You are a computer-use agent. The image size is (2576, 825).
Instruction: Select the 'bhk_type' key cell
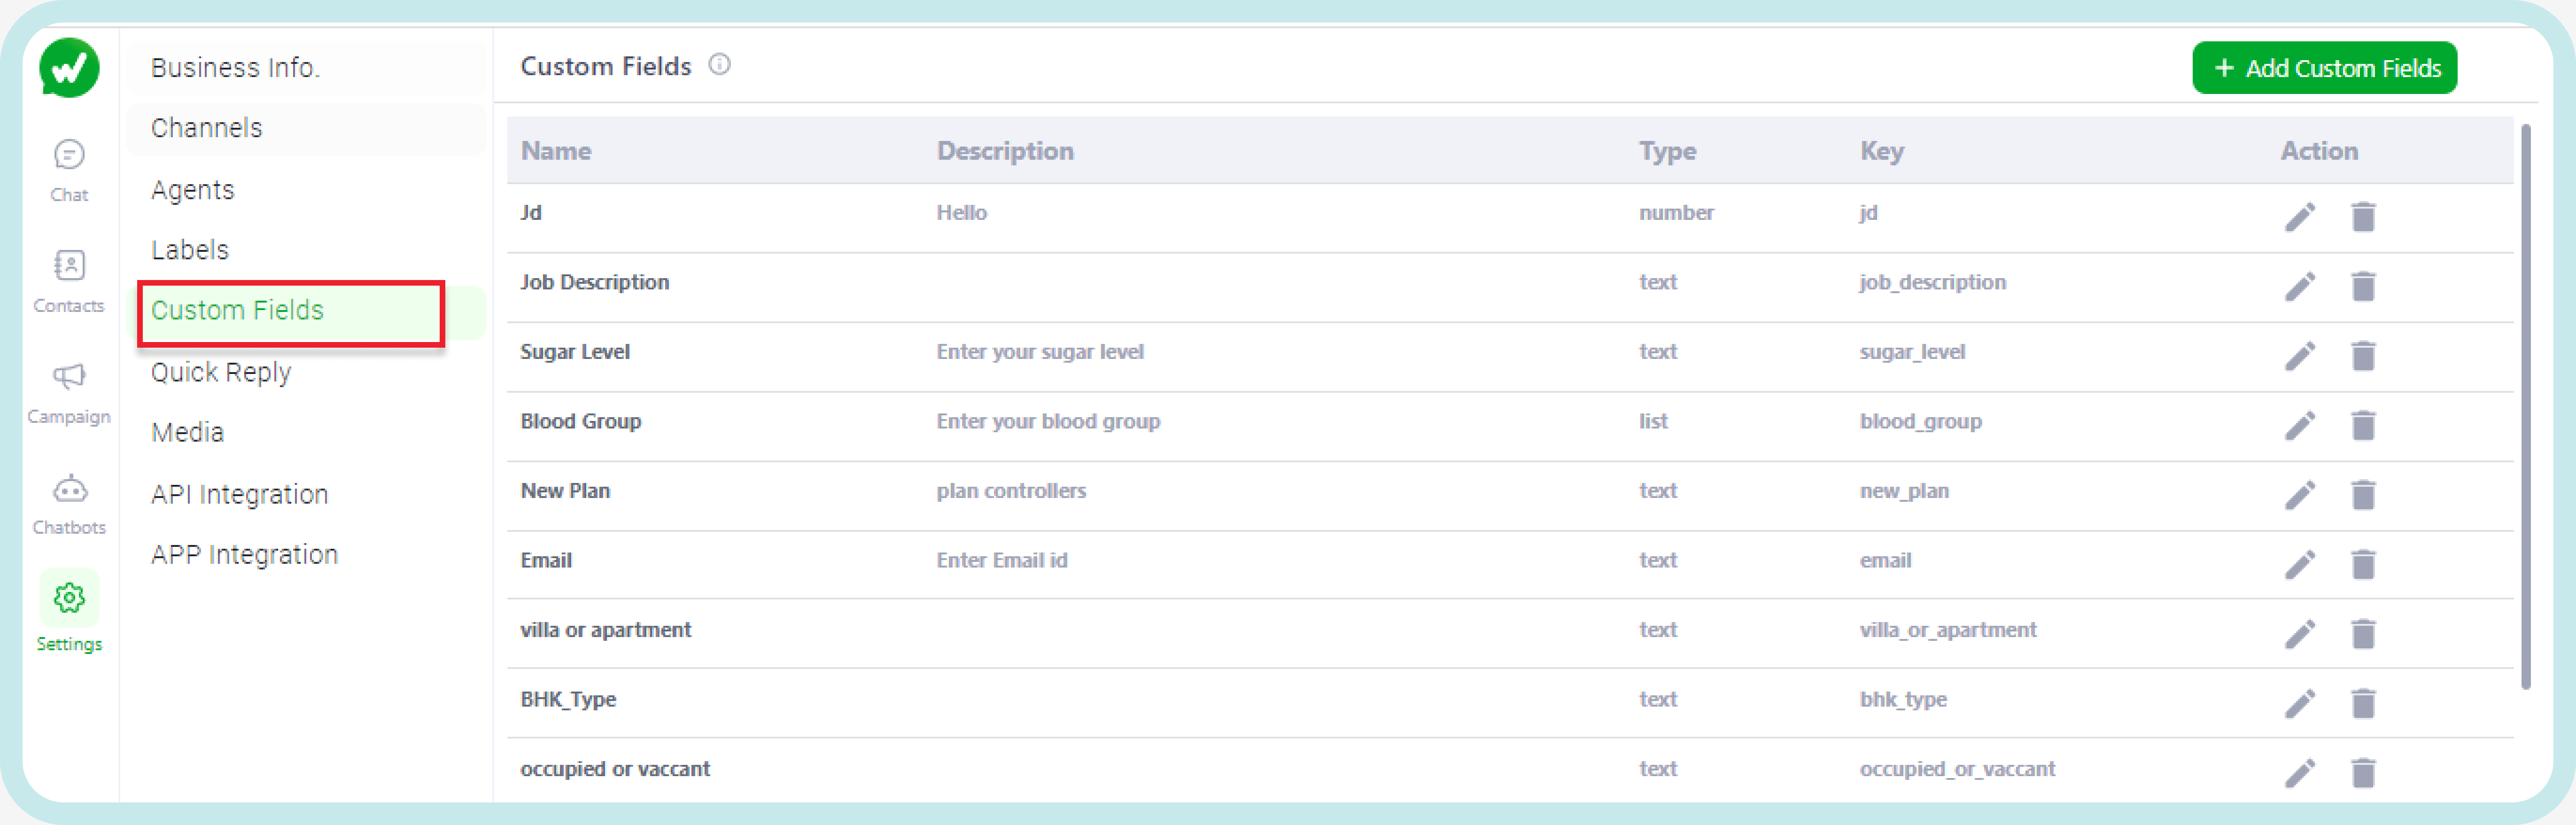[1903, 700]
